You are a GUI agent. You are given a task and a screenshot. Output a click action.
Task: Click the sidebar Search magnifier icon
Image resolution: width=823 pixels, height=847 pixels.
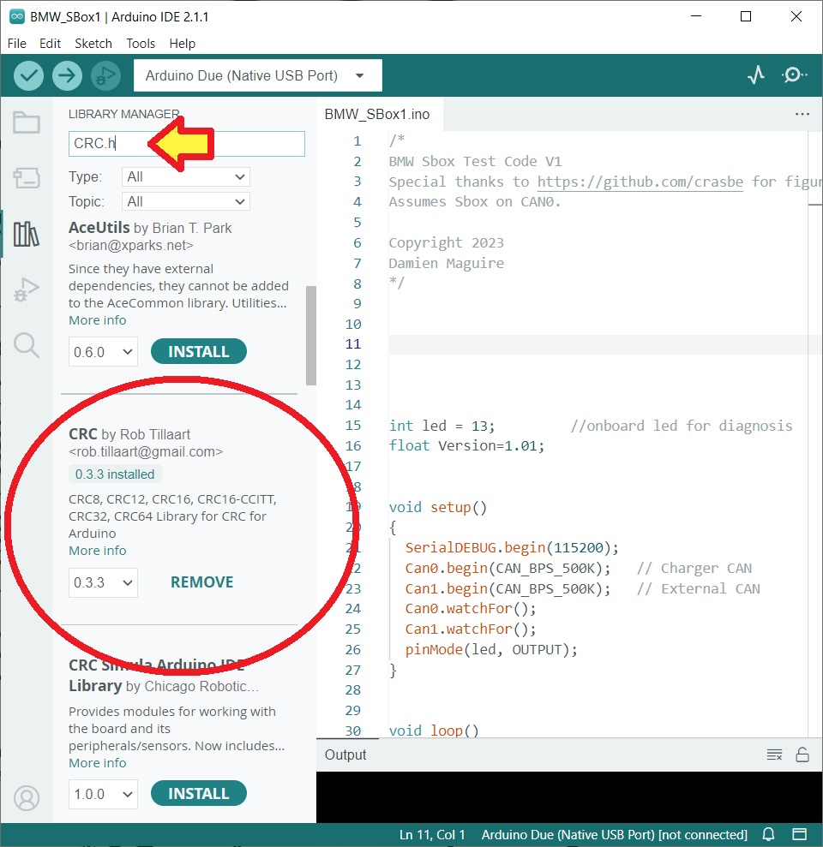pyautogui.click(x=27, y=345)
